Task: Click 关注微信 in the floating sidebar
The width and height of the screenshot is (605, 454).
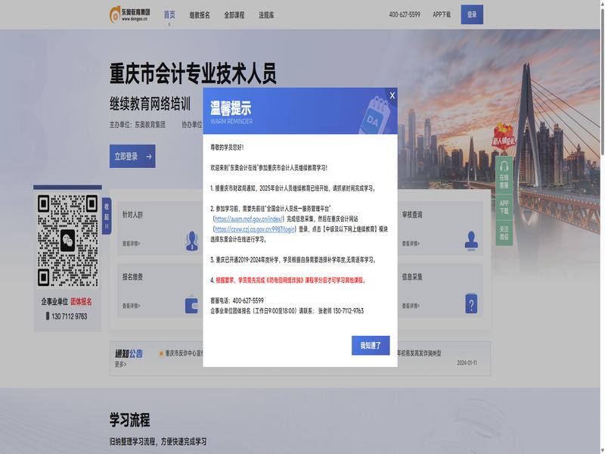Action: pyautogui.click(x=504, y=232)
